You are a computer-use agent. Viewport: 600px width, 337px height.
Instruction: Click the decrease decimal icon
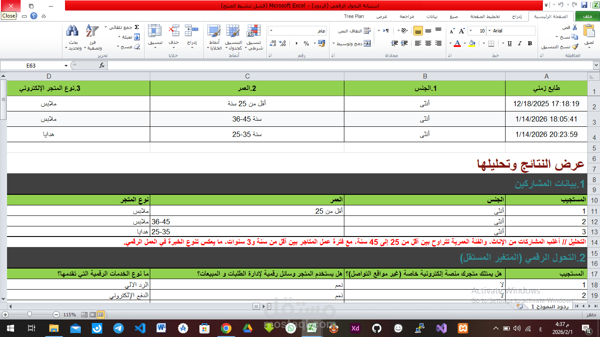273,43
